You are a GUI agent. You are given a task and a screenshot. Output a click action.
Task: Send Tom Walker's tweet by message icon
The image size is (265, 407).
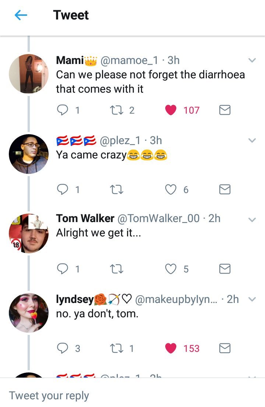[x=225, y=269]
